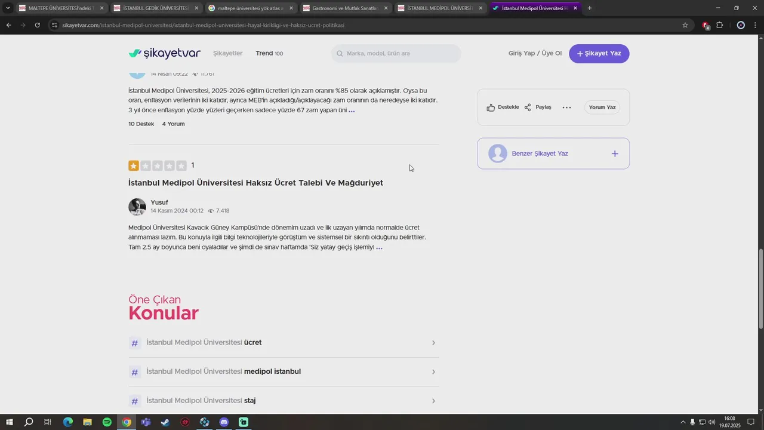Open the Windows Start menu
The height and width of the screenshot is (430, 764).
tap(9, 422)
